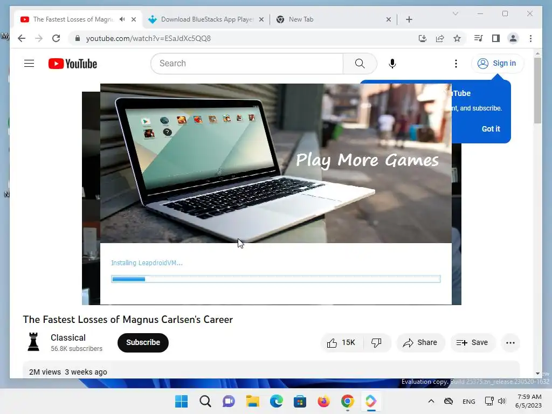Switch to Download BlueStacks App Player tab
The width and height of the screenshot is (552, 414).
pyautogui.click(x=207, y=19)
